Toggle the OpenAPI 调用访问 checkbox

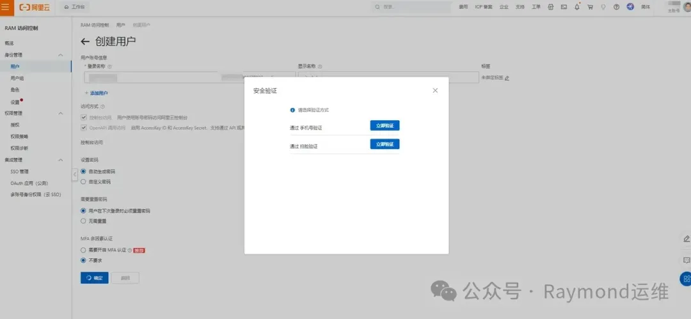tap(84, 128)
